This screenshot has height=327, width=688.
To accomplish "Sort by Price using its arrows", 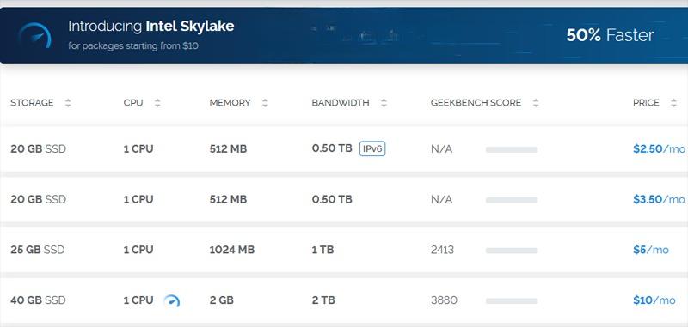I will 674,103.
